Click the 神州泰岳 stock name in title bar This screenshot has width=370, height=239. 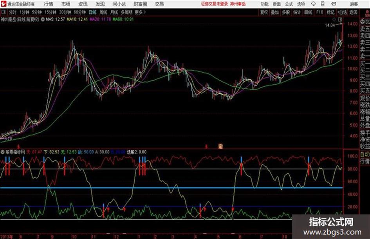coord(238,4)
